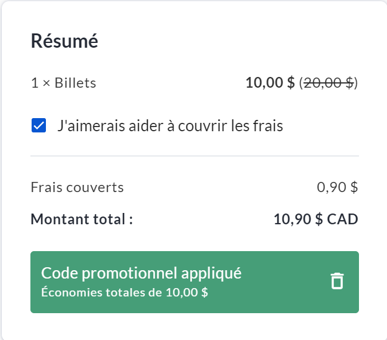Viewport: 387px width, 340px height.
Task: Click the word "Billets" in the ticket row
Action: (75, 83)
